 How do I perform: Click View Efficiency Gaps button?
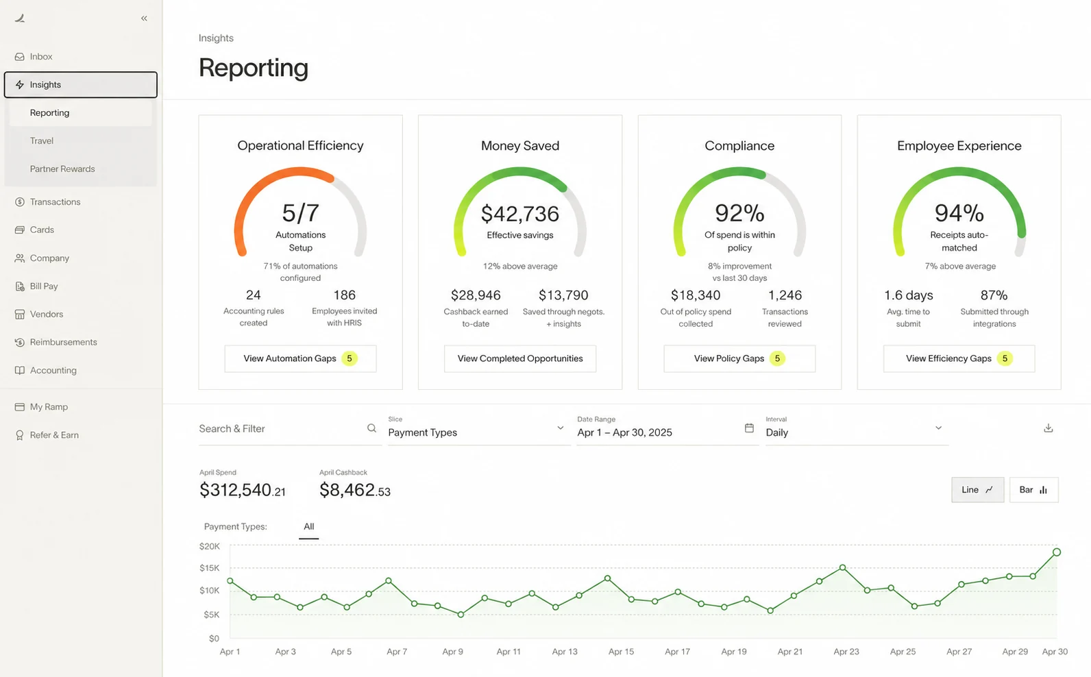(x=959, y=358)
